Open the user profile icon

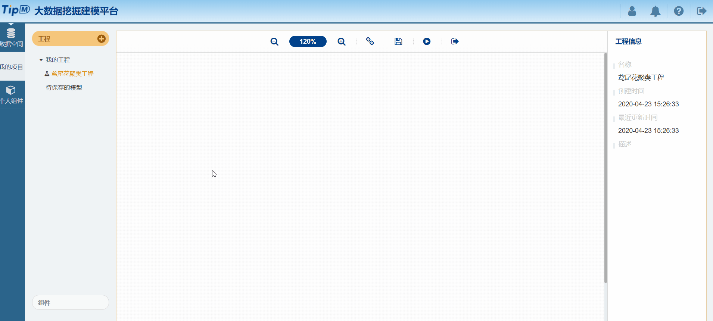click(632, 11)
